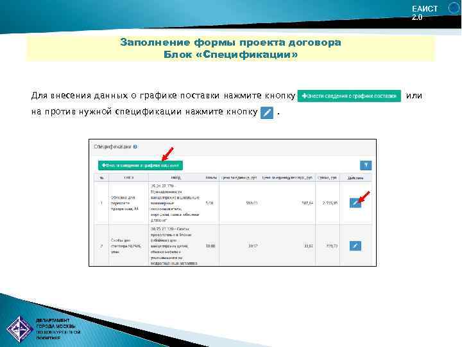462x347 pixels.
Task: Click the row number 1 cell
Action: coord(101,203)
